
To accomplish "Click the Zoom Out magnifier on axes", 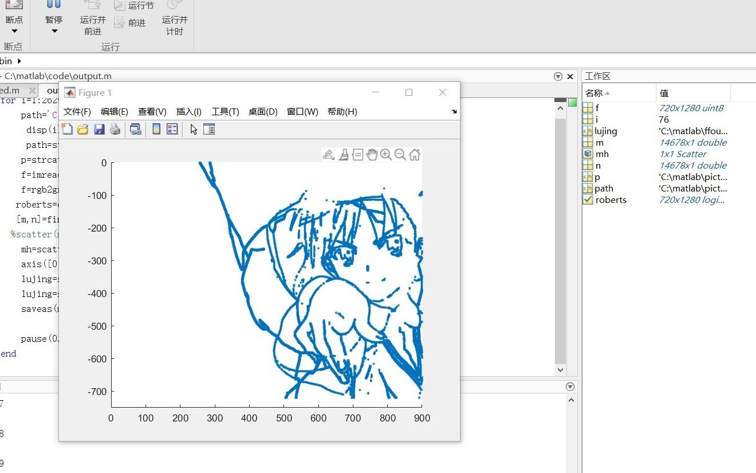I will (400, 154).
